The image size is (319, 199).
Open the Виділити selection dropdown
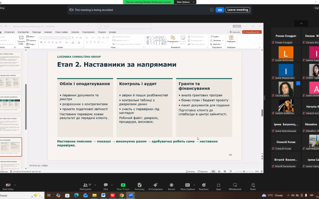pos(216,44)
